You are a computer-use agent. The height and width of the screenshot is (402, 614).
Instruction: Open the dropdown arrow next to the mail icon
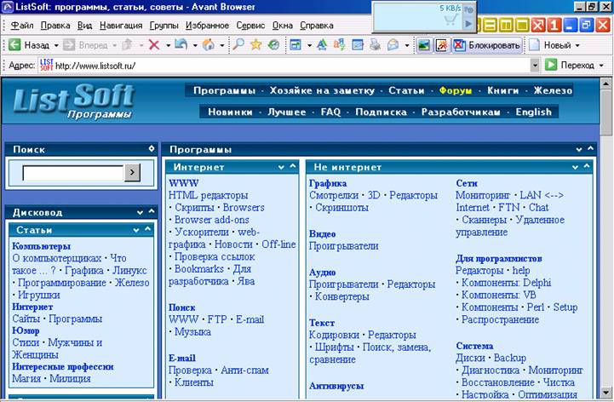[x=407, y=45]
